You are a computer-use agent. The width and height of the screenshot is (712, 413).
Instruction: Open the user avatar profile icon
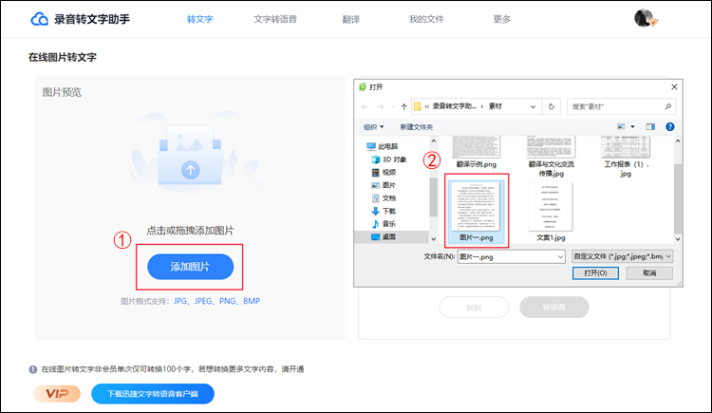click(x=645, y=18)
